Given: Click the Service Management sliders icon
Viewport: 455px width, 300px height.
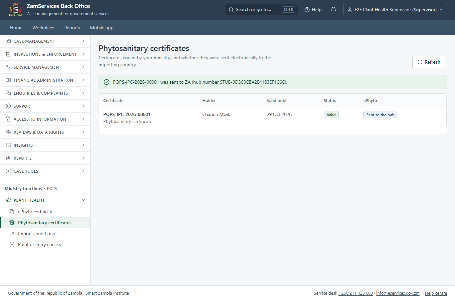Looking at the screenshot, I should pyautogui.click(x=8, y=67).
